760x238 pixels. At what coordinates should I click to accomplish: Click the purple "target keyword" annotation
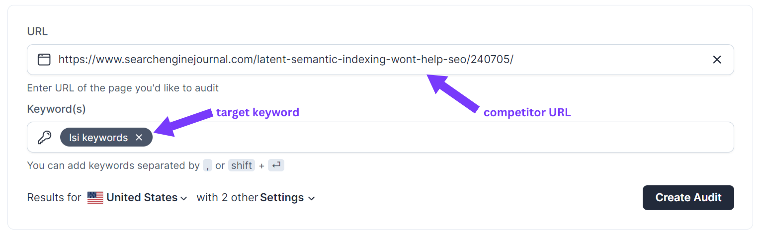click(257, 112)
